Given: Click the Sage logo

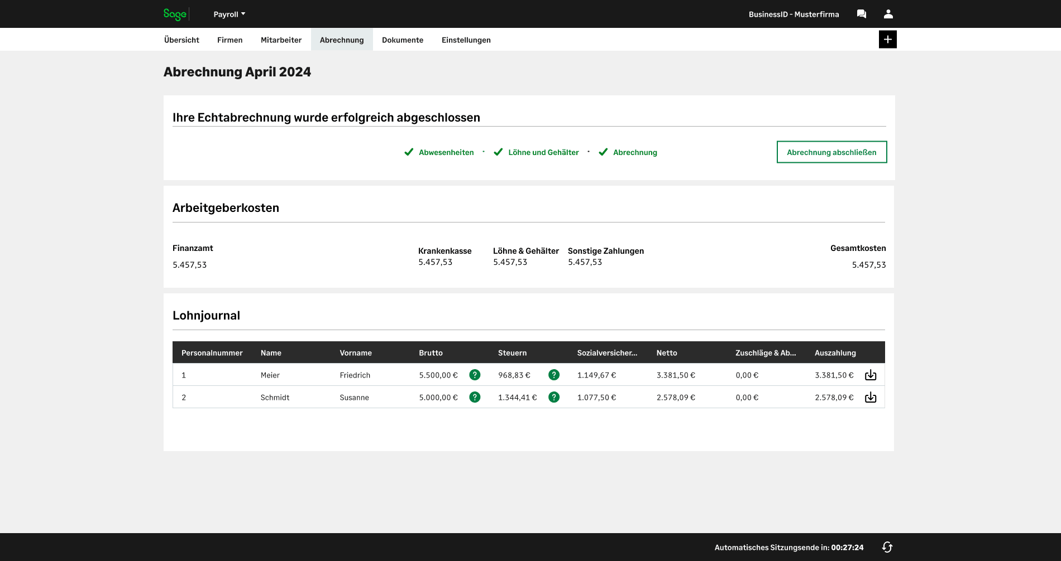Looking at the screenshot, I should (175, 14).
